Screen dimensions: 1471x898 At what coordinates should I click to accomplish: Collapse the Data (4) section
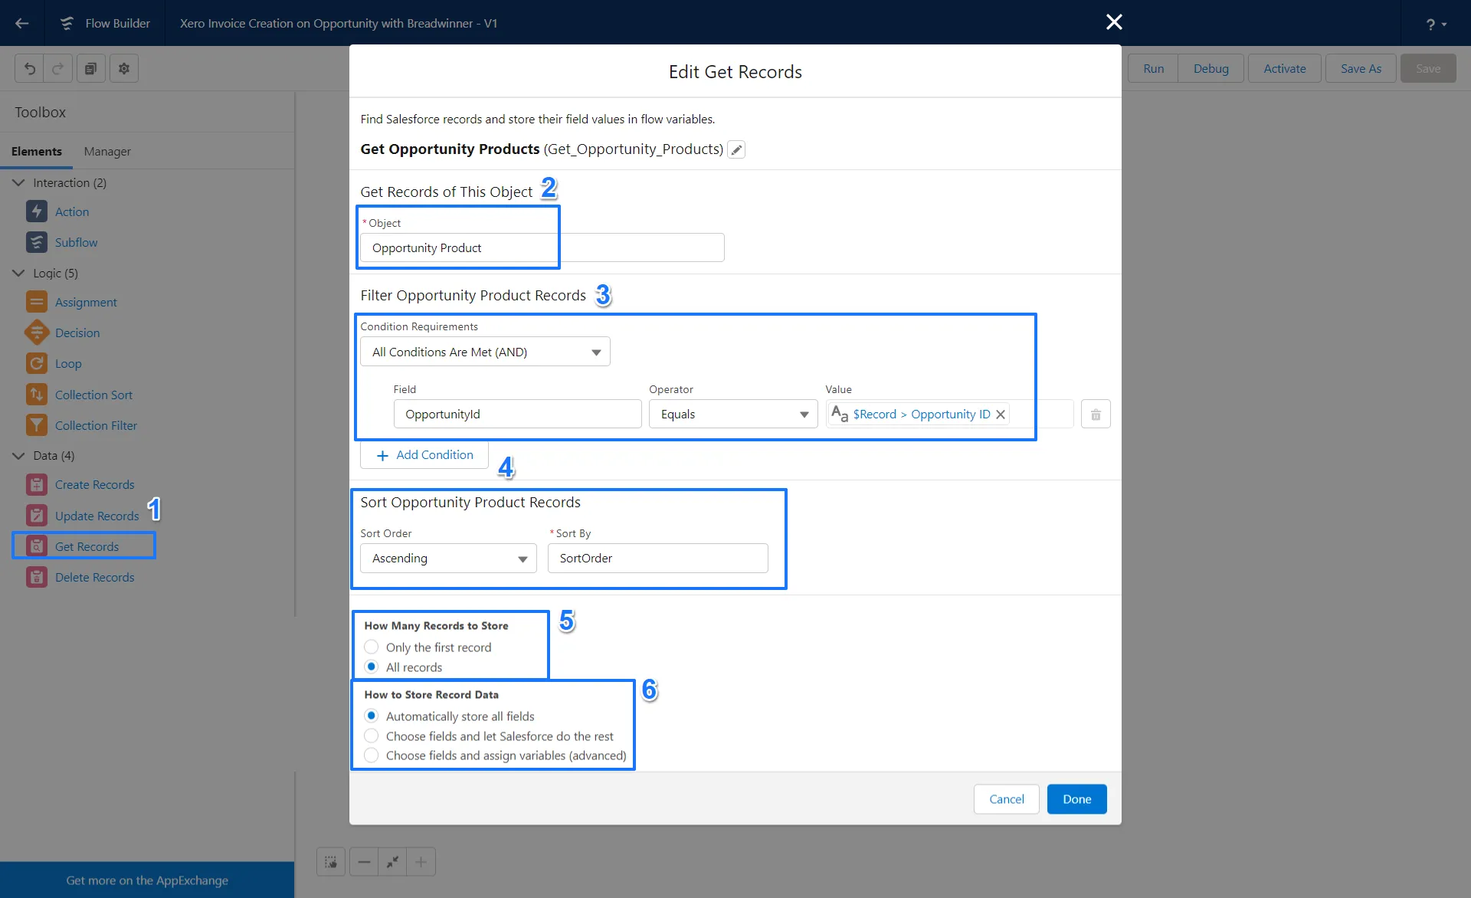tap(18, 455)
